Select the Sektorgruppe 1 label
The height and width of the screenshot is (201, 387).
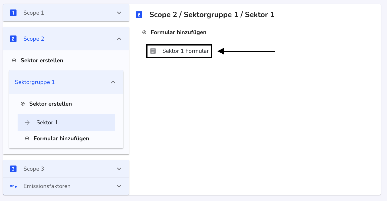pos(35,82)
